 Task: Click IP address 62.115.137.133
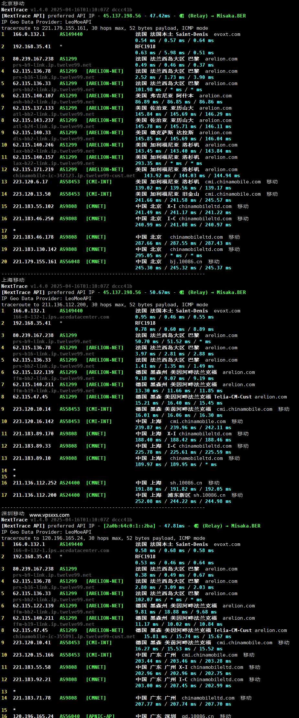(33, 108)
